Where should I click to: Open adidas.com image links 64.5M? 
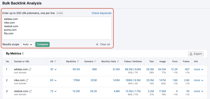(162, 69)
